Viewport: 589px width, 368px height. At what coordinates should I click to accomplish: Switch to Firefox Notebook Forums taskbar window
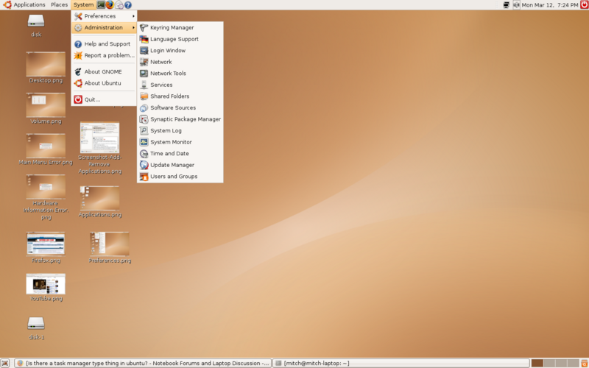coord(143,363)
